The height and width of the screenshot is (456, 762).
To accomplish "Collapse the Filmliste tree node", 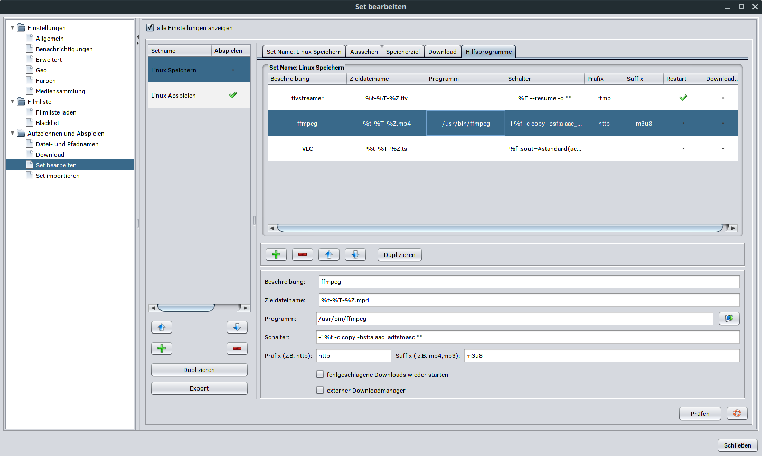I will [13, 101].
